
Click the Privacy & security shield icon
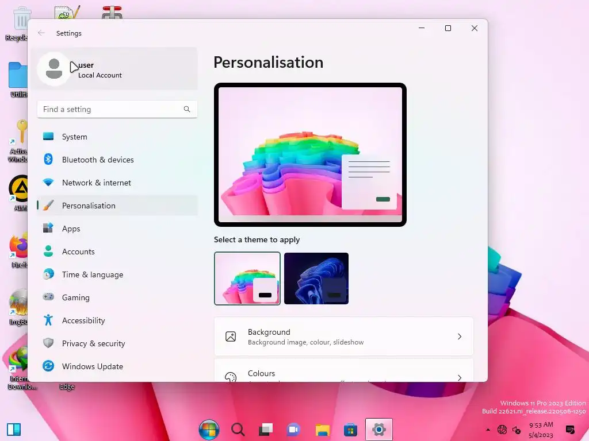click(x=48, y=343)
